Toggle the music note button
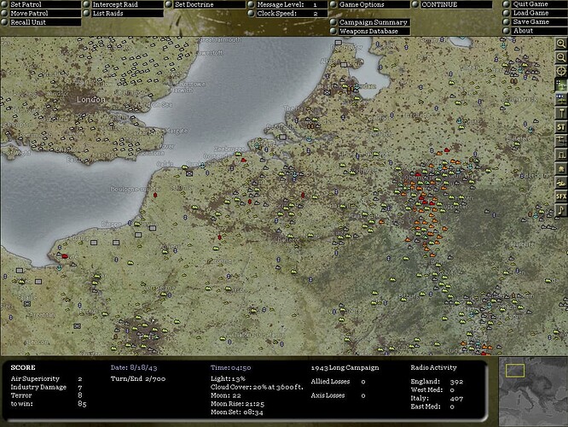568x427 pixels. click(561, 209)
